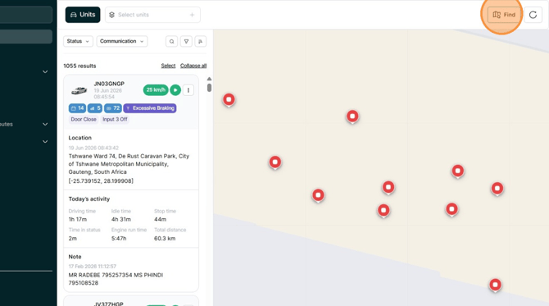Click the scrollbar up arrow in units list

click(209, 79)
